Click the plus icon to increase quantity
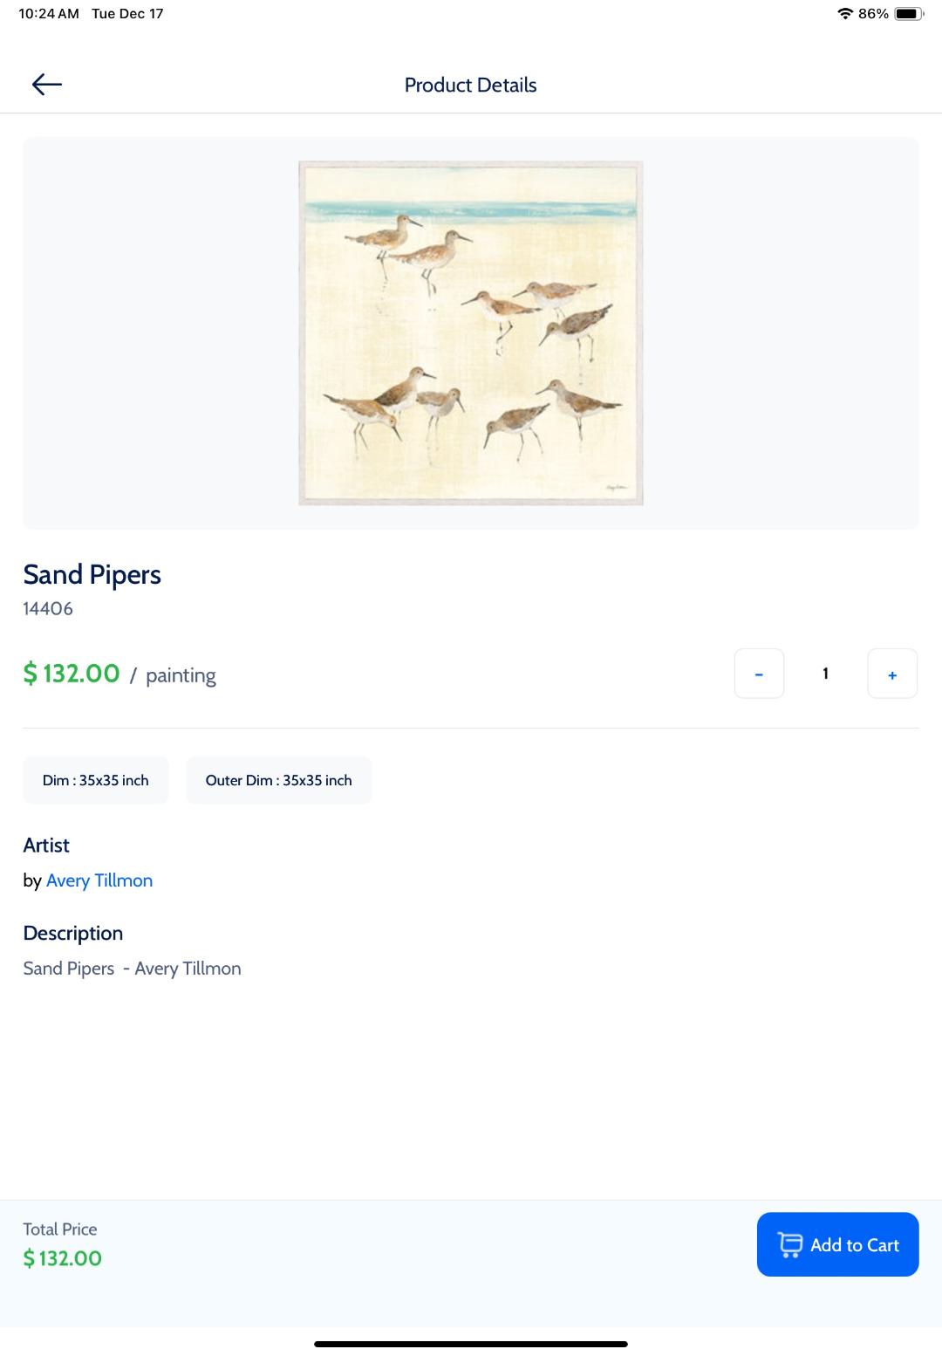This screenshot has width=942, height=1356. [891, 673]
